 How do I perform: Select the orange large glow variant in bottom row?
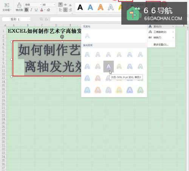pos(98,90)
